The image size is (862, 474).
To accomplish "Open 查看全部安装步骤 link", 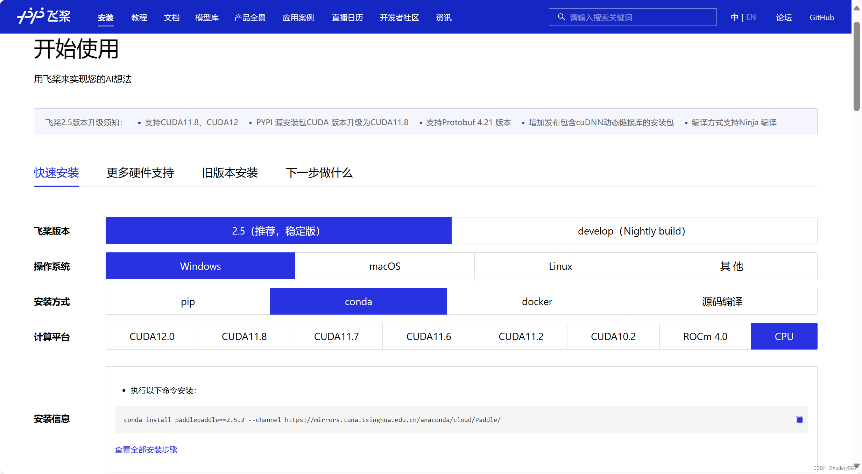I will 146,450.
